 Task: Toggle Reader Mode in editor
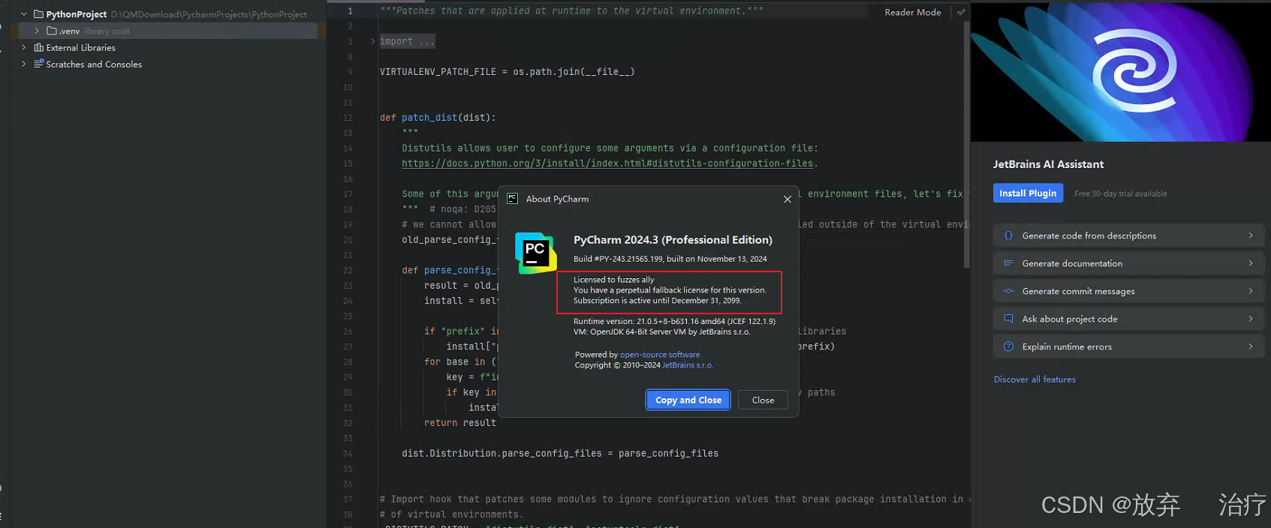pyautogui.click(x=912, y=12)
